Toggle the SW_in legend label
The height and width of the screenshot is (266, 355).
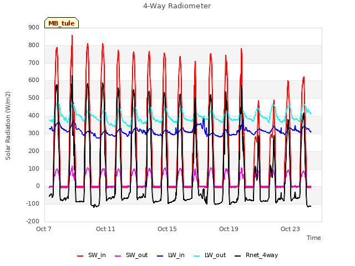[x=97, y=255]
